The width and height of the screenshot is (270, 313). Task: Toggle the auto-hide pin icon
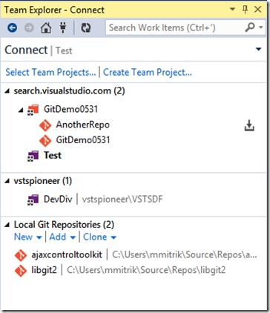pyautogui.click(x=245, y=10)
